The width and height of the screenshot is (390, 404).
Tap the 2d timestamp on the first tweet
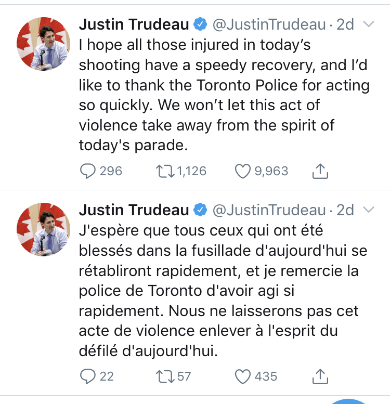(x=345, y=24)
